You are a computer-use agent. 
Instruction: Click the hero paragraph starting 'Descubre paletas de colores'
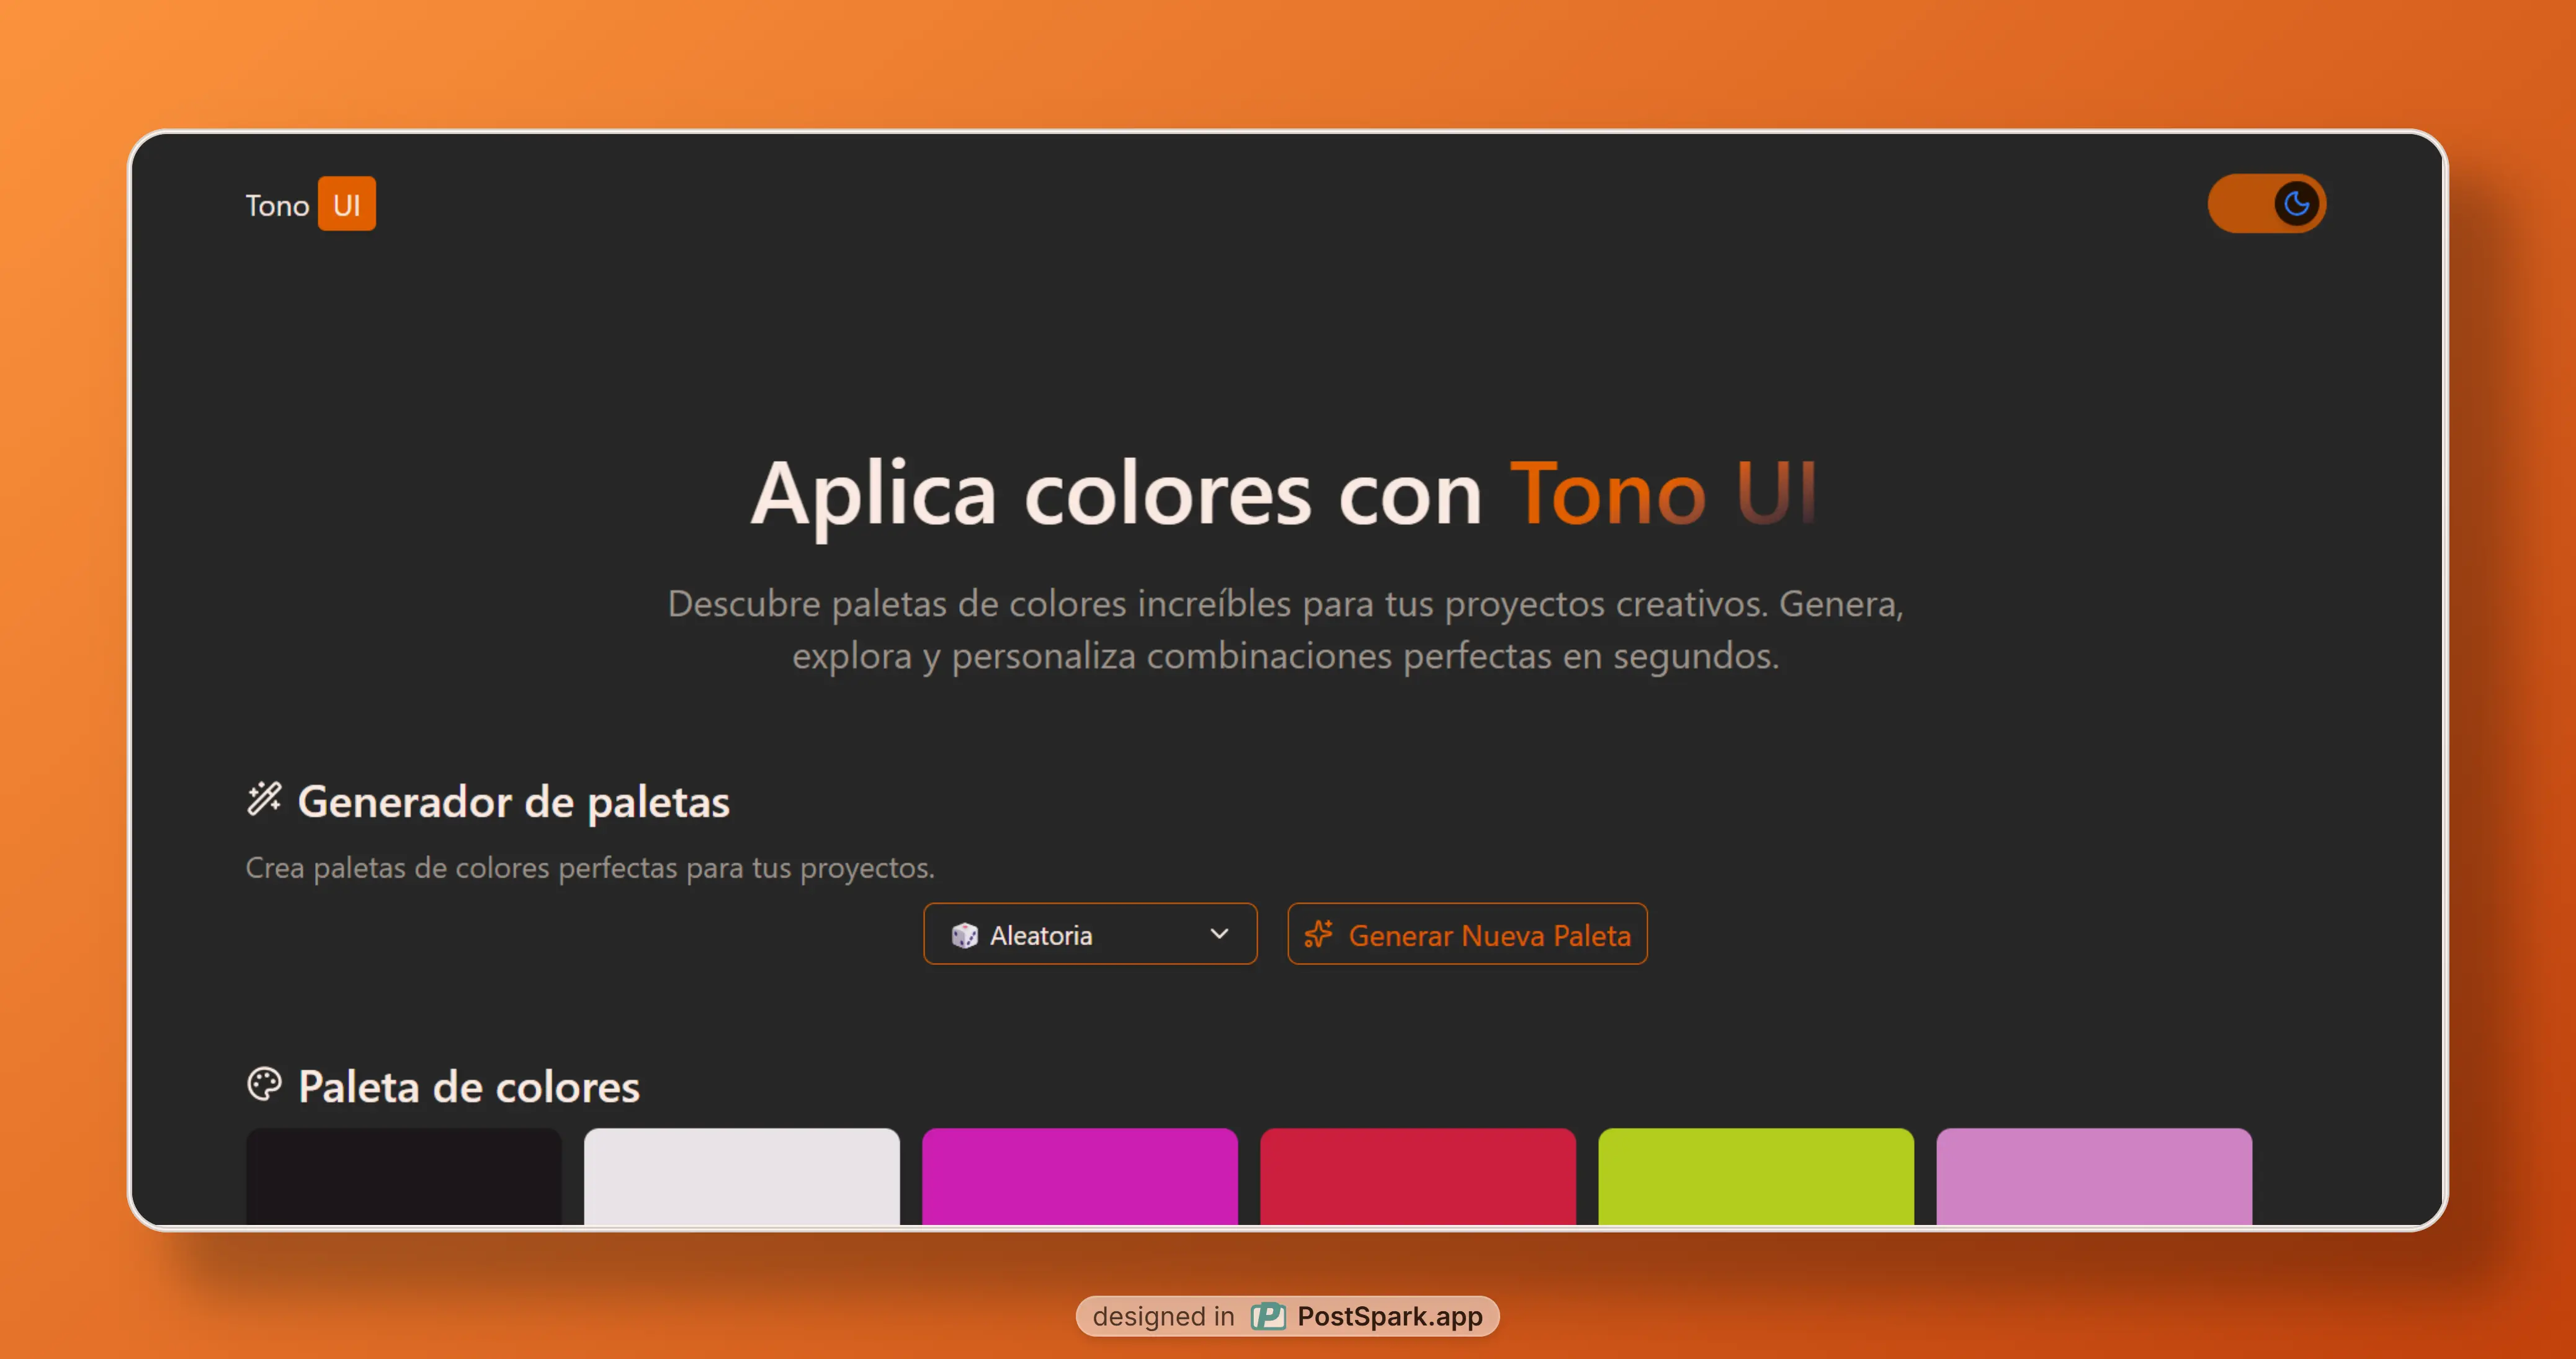click(x=1286, y=629)
